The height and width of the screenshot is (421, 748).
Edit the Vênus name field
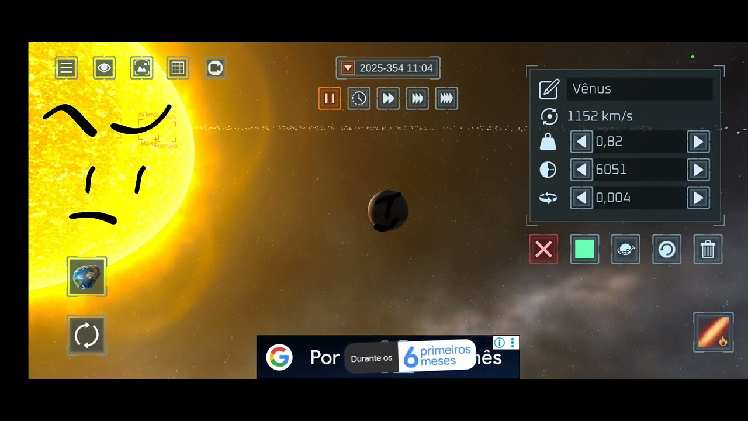(640, 89)
